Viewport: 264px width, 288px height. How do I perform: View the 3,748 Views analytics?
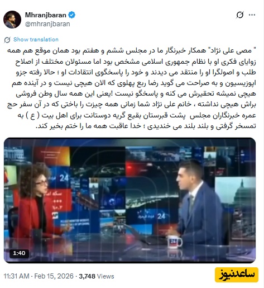[97, 276]
